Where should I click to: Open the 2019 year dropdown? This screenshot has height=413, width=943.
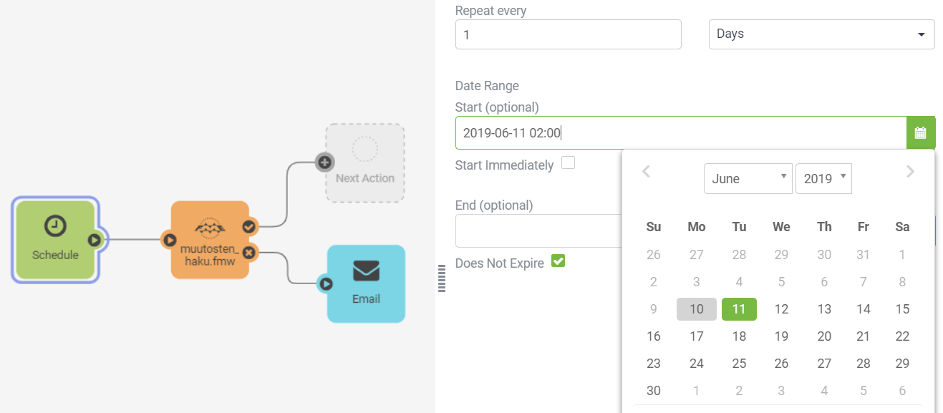click(x=823, y=179)
